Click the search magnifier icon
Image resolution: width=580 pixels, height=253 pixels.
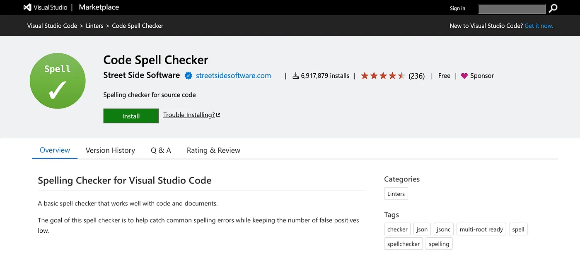[x=553, y=8]
